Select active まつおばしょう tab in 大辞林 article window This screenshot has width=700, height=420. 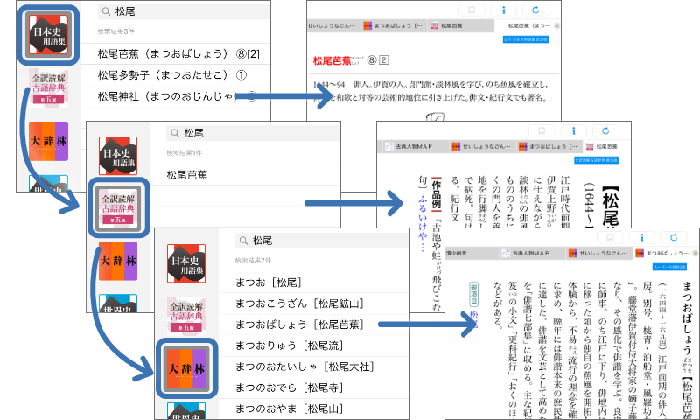665,253
